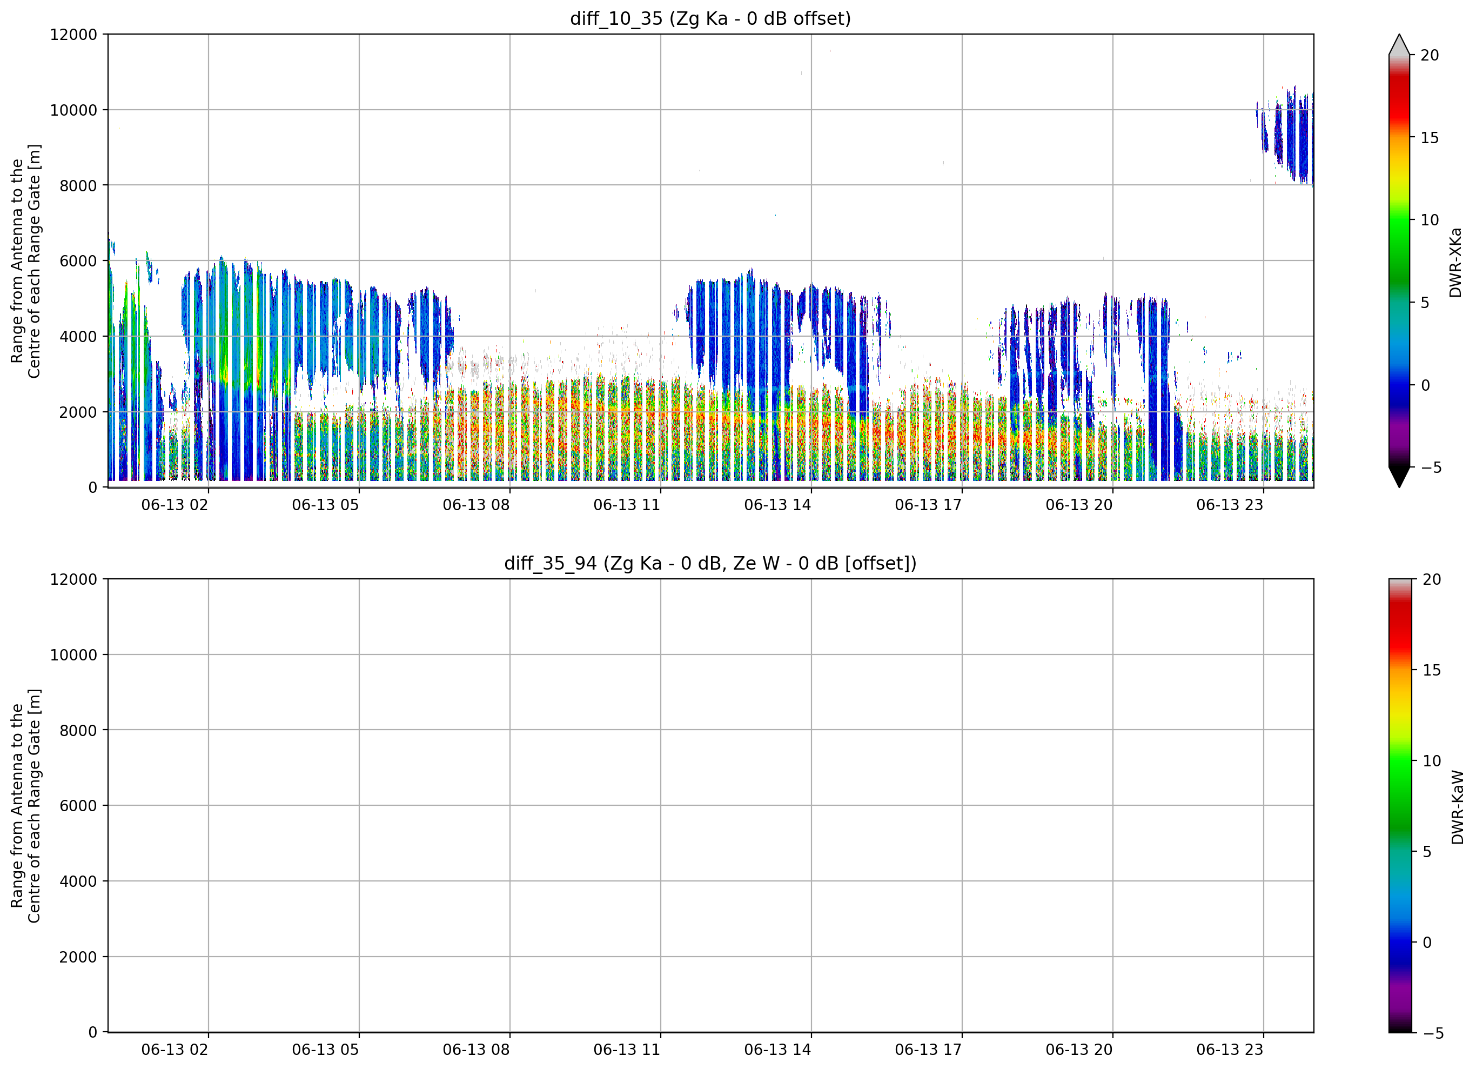Click the 06-13 02 tick label on the top plot

coord(175,505)
